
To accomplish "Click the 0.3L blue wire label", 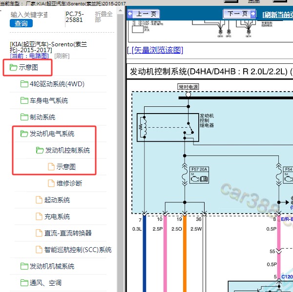I will tap(137, 229).
